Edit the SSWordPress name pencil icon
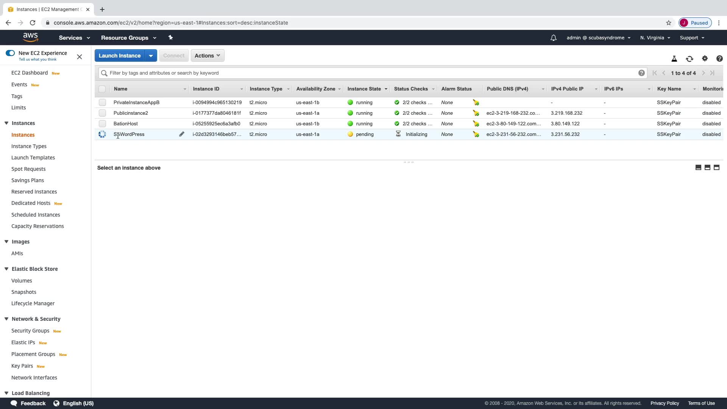Viewport: 727px width, 409px height. pyautogui.click(x=182, y=134)
